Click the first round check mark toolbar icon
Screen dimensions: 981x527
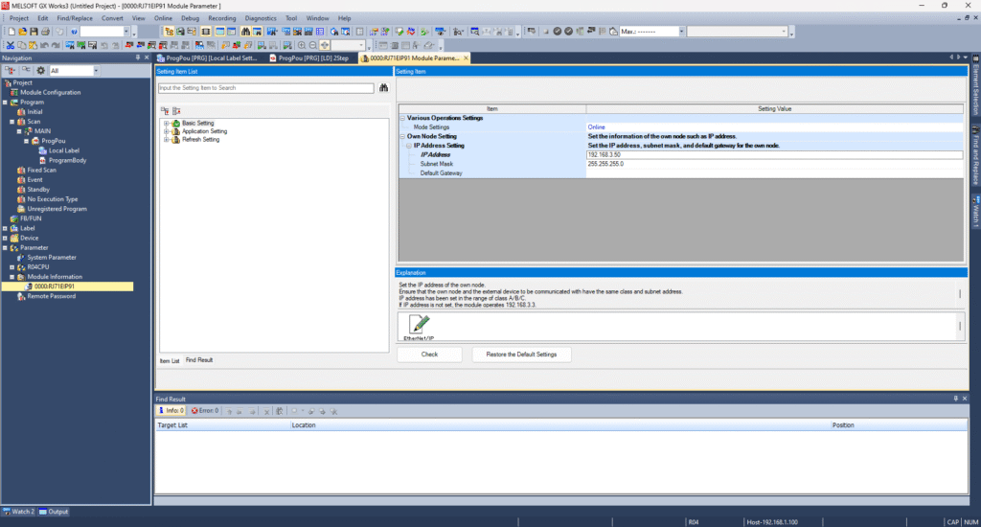pos(558,32)
